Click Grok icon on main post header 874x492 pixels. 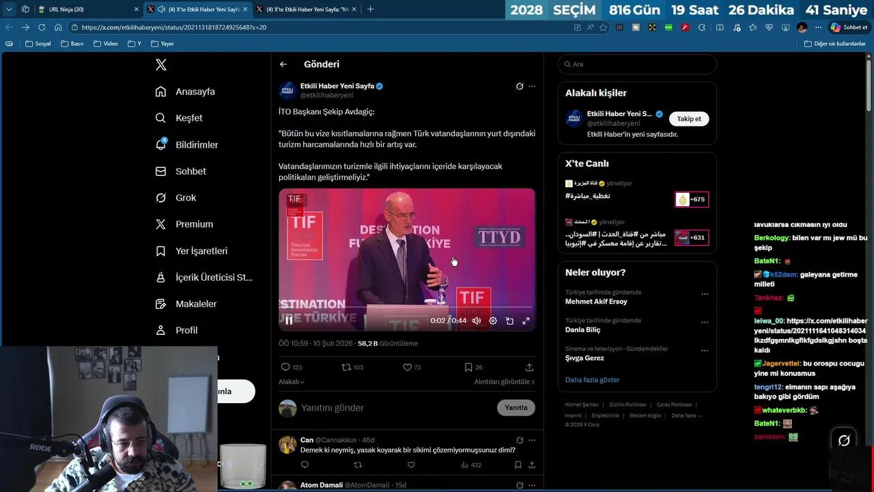pyautogui.click(x=520, y=87)
